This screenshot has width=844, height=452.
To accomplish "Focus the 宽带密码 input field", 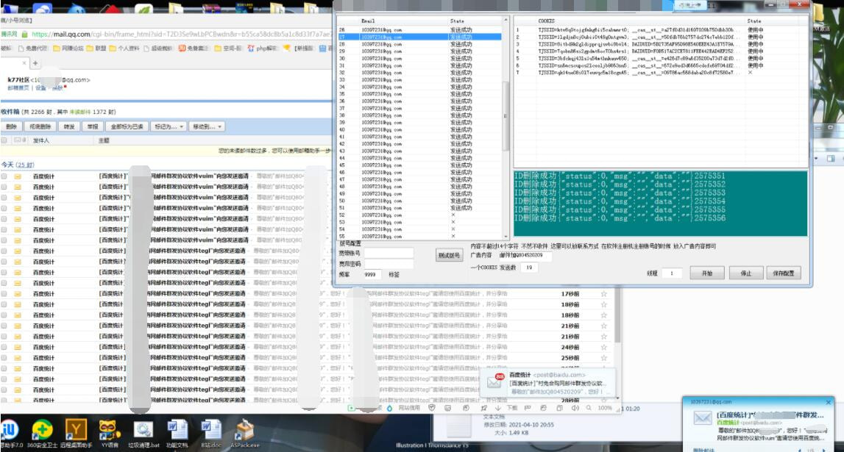I will click(389, 264).
